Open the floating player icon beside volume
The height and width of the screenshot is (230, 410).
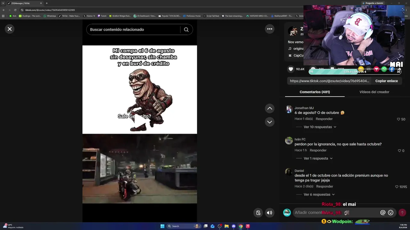(x=258, y=213)
